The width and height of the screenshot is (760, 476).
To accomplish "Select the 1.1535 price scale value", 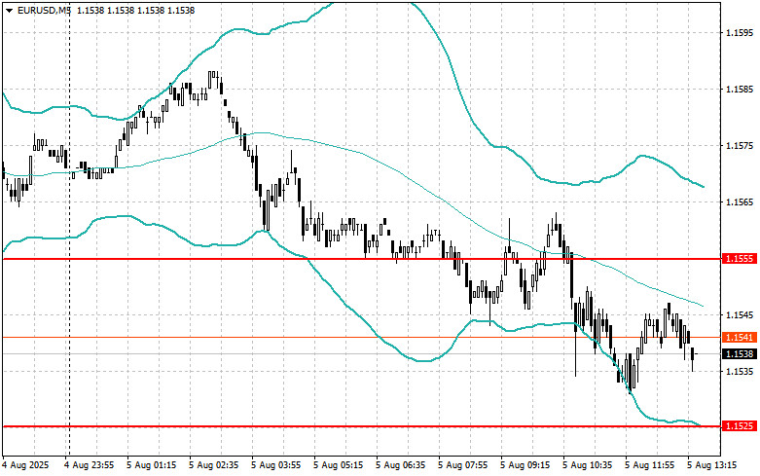I will tap(740, 371).
